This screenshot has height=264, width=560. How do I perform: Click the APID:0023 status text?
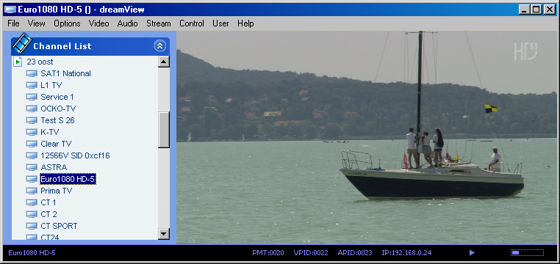pyautogui.click(x=355, y=253)
